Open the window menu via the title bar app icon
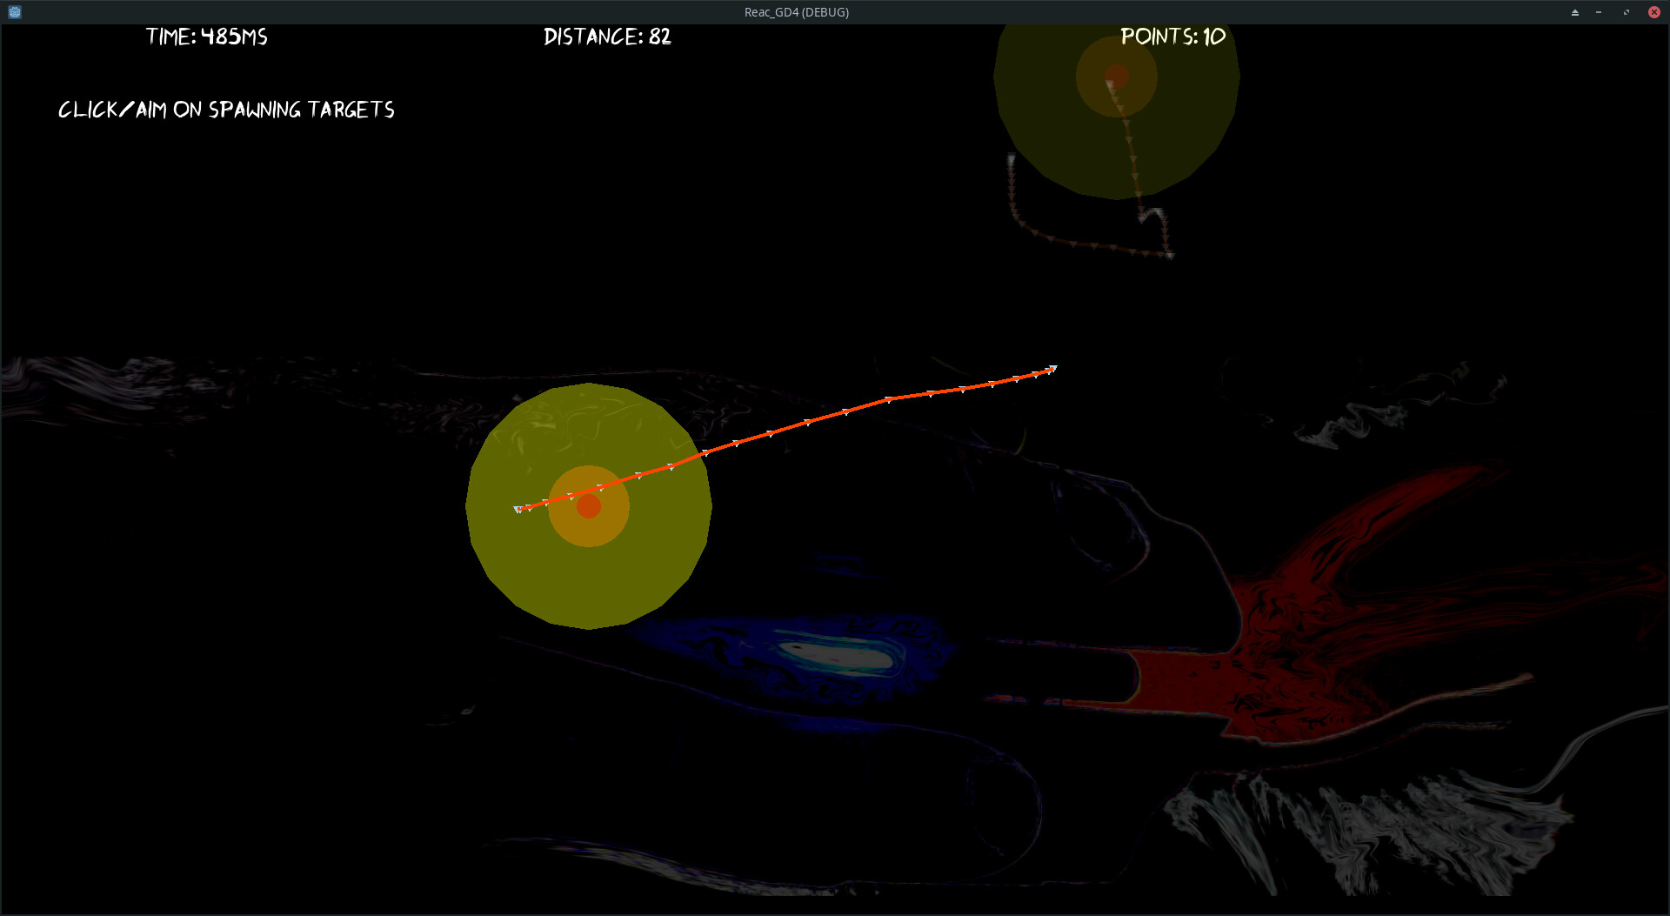This screenshot has height=916, width=1670. click(x=15, y=12)
